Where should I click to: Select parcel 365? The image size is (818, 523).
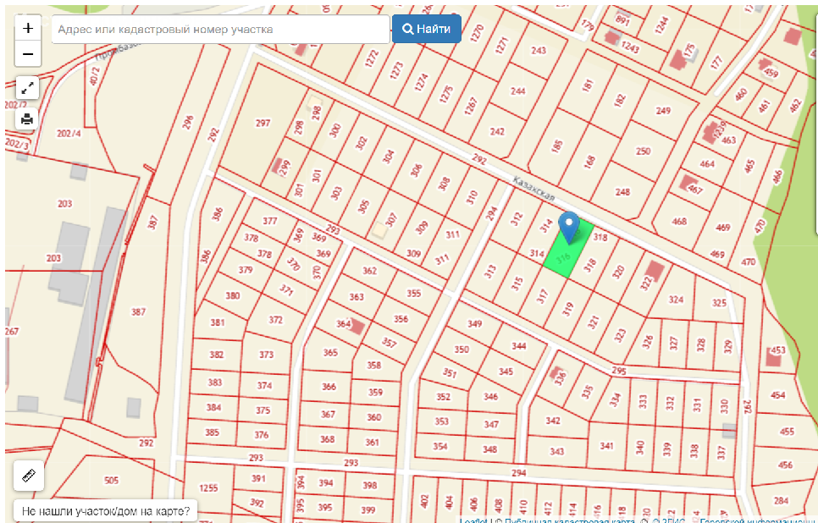tap(330, 353)
